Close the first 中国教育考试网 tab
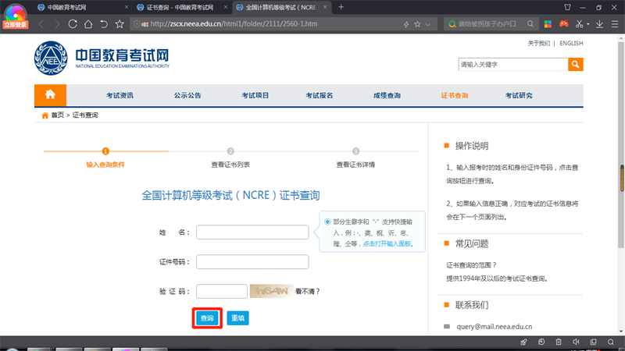This screenshot has width=625, height=351. (x=127, y=7)
